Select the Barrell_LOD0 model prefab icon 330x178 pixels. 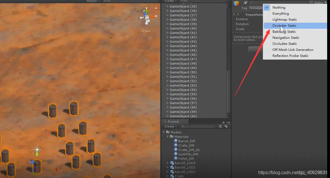point(172,163)
